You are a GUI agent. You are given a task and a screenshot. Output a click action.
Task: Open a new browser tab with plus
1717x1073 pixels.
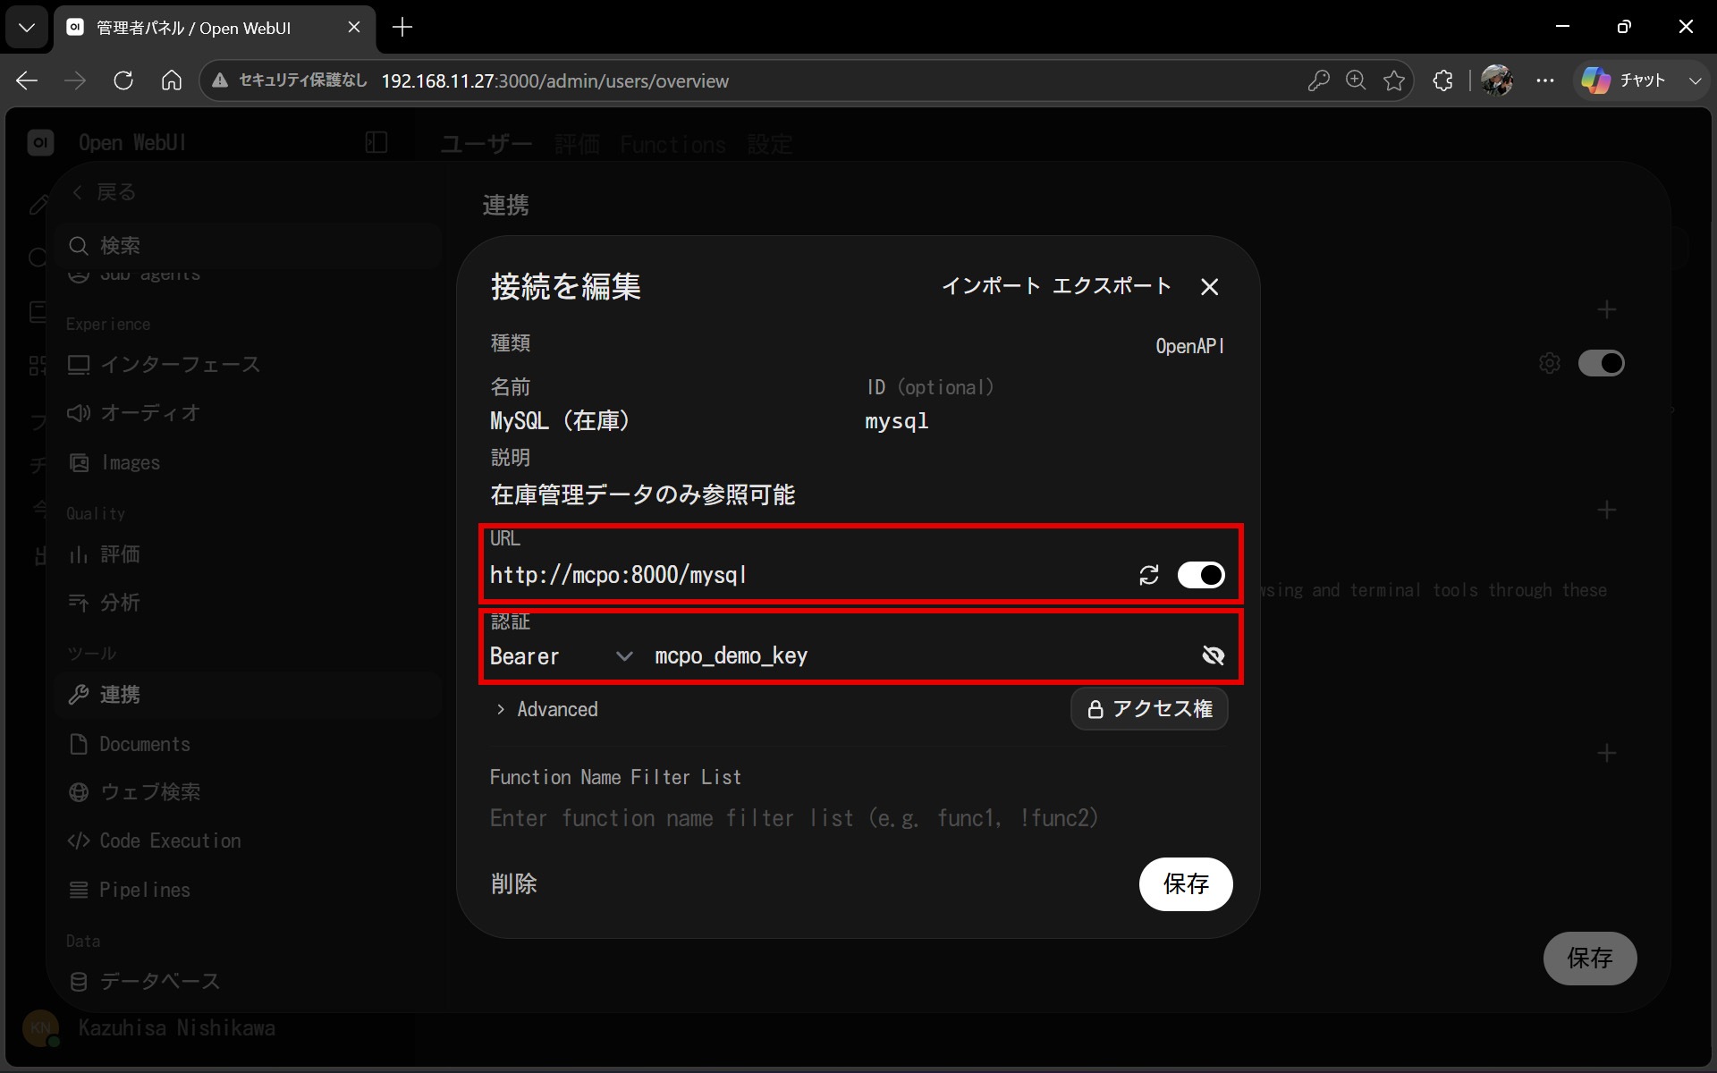(402, 27)
